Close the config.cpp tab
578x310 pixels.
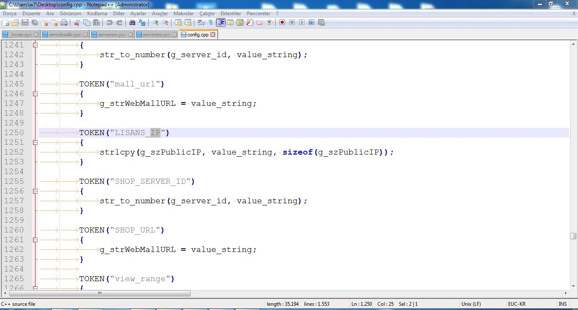pos(213,35)
